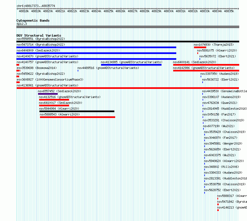Click the Cytogenetic Bands track title
Viewport: 247px width, 221px height.
[x=33, y=20]
